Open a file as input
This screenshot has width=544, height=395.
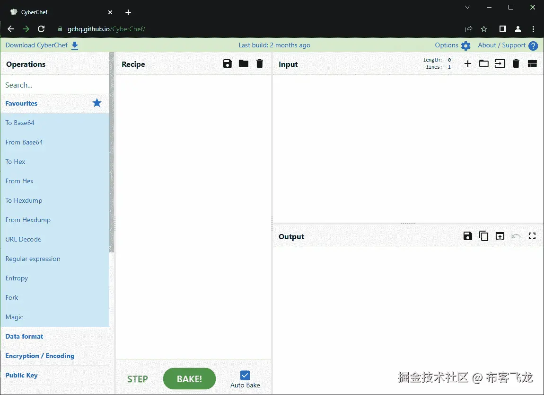coord(483,63)
